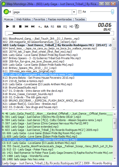Screen dimensions: 119x167
Task: Toggle the RS playback mode
Action: [52, 27]
